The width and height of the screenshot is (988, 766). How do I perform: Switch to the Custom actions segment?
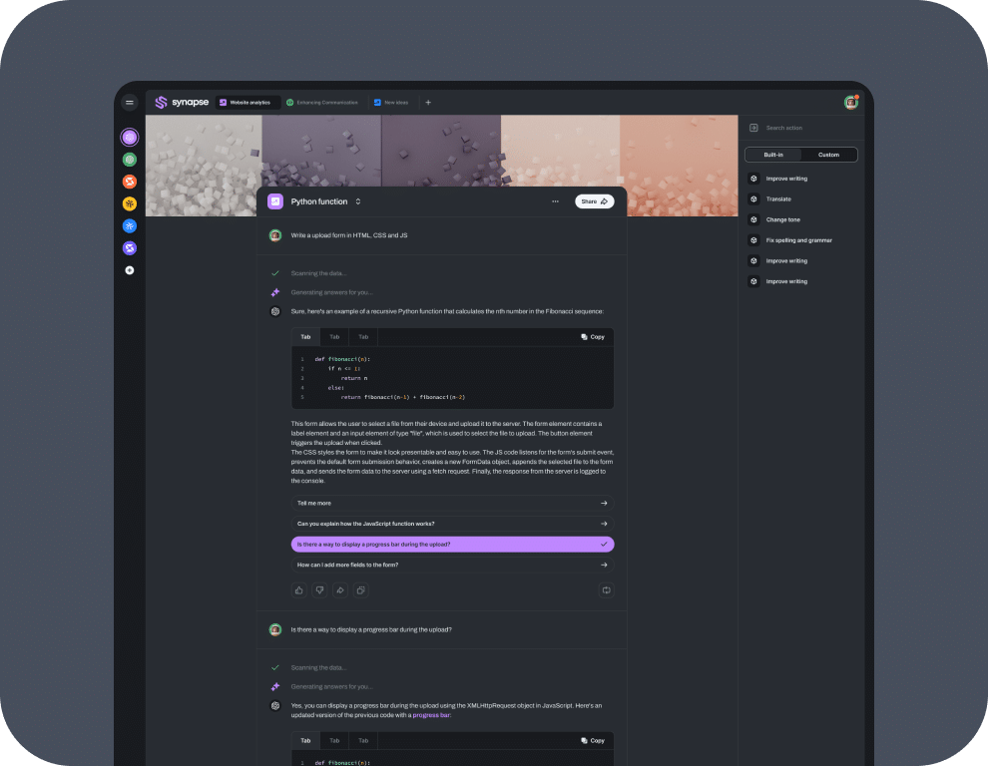[828, 155]
